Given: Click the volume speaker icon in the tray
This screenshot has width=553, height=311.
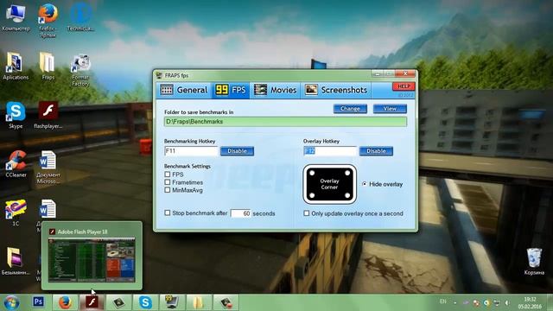Looking at the screenshot, I should coord(507,302).
